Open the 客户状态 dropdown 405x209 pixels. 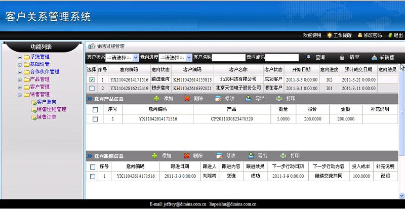121,58
